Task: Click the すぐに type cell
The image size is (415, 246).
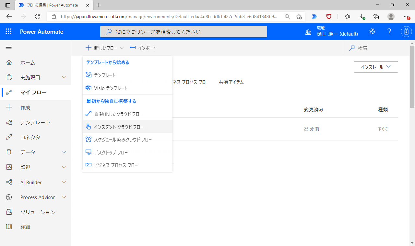Action: (383, 129)
